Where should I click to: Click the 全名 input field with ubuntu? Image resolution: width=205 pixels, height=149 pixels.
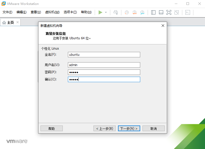(104, 55)
